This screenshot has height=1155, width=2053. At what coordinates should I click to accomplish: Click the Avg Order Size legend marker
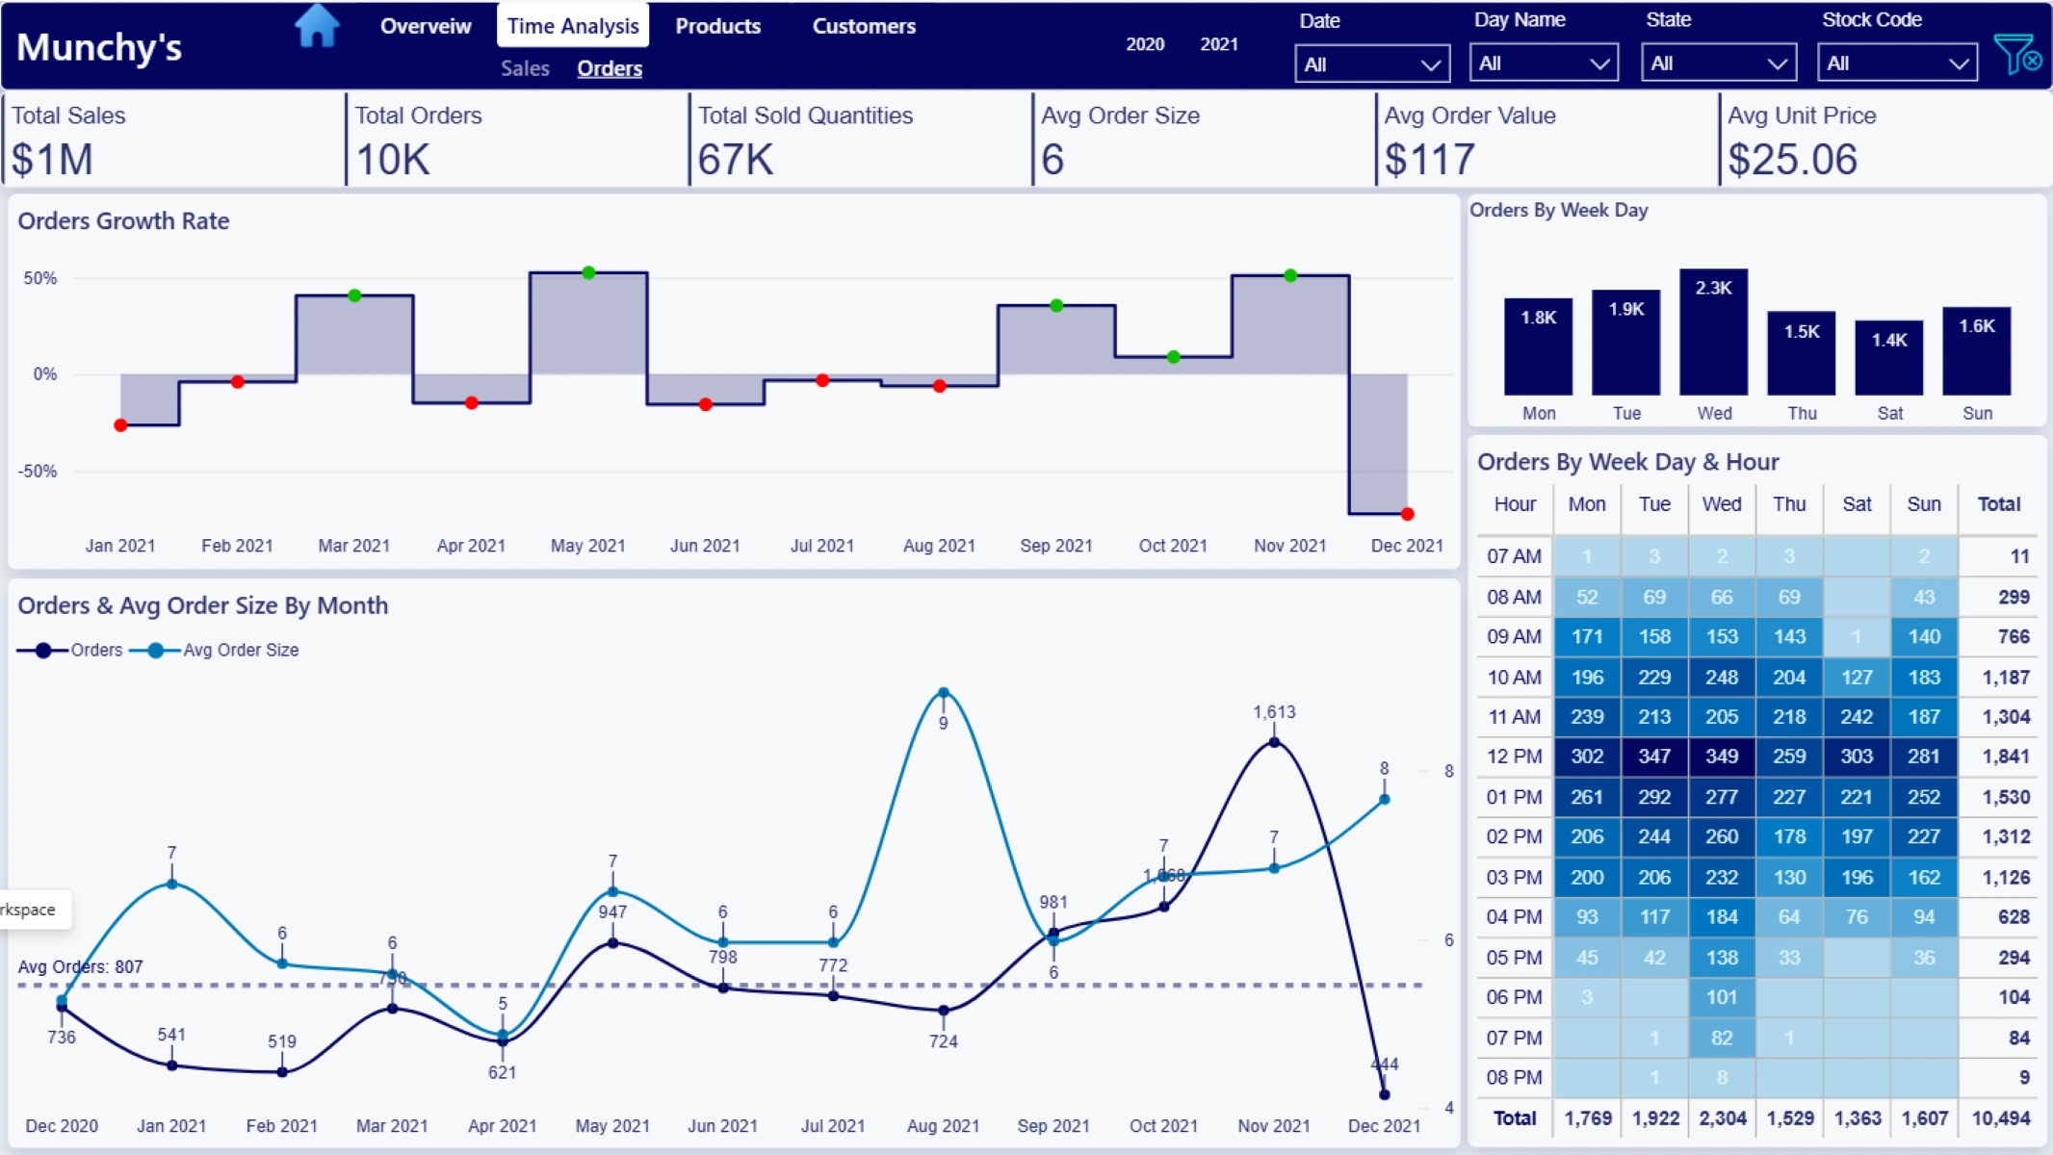(x=156, y=651)
